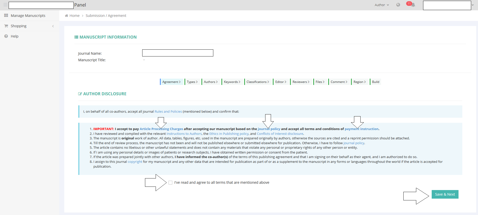
Task: Click the hamburger menu icon
Action: pyautogui.click(x=5, y=5)
